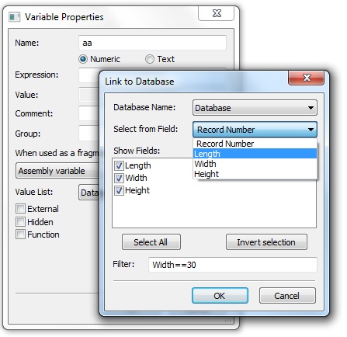Viewport: 347px width, 337px height.
Task: Uncheck the Width field checkbox
Action: 119,178
